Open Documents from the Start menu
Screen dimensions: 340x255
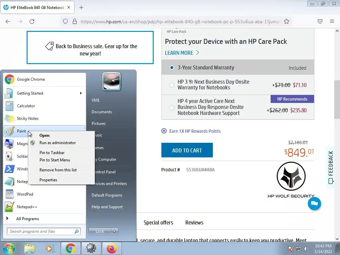click(x=102, y=112)
